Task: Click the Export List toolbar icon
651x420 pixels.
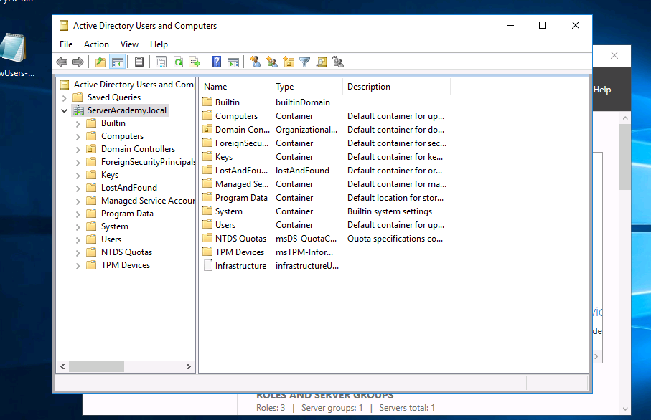Action: pyautogui.click(x=195, y=62)
